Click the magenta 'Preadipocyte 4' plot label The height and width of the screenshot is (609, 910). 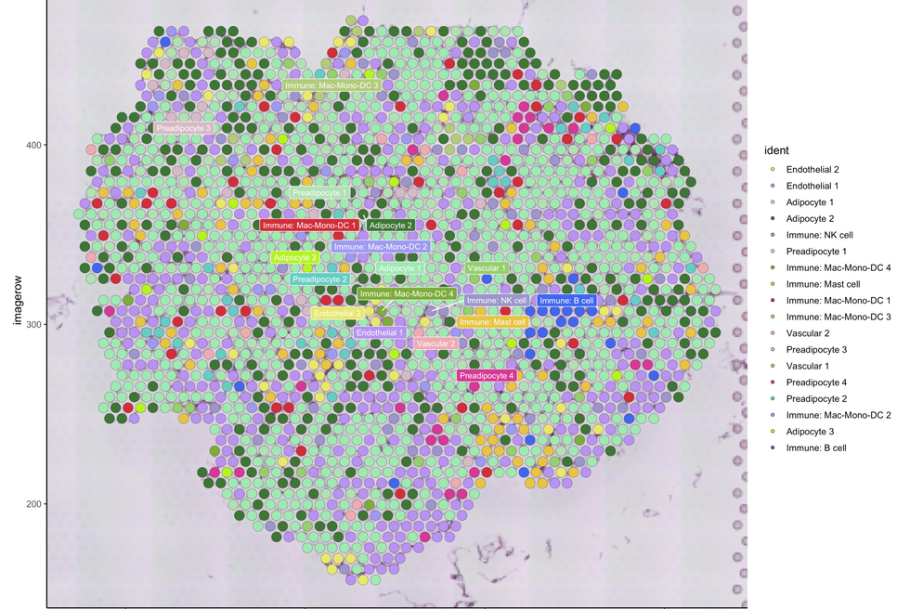click(x=487, y=375)
